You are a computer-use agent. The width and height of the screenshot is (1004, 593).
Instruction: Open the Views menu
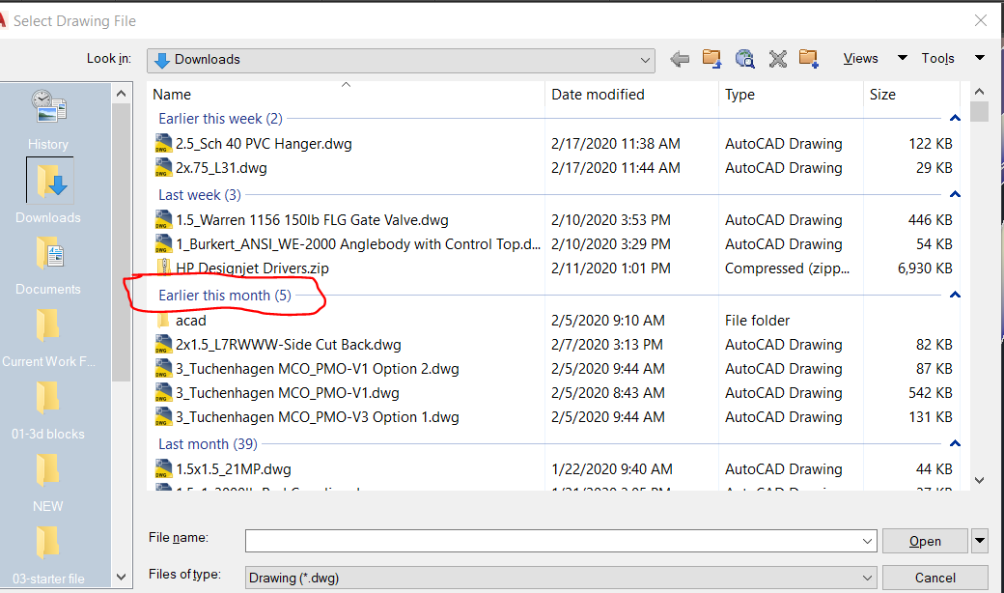(875, 58)
